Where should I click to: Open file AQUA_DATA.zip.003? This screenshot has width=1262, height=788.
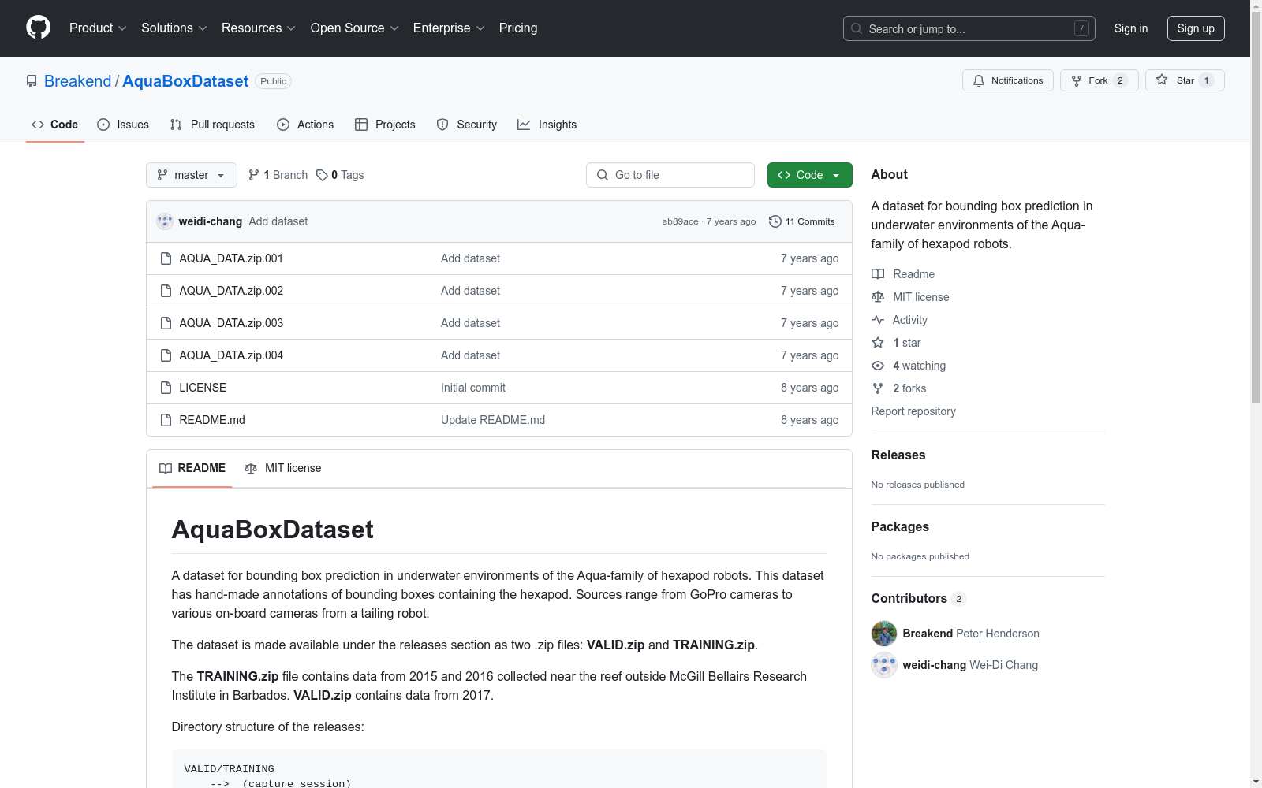point(231,323)
